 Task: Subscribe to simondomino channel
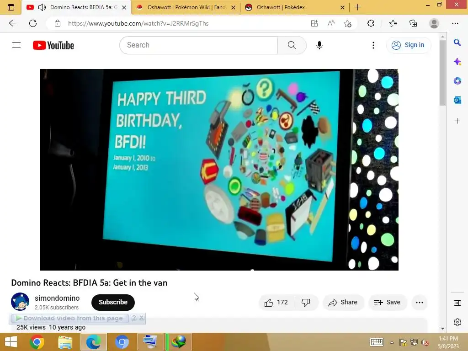(x=113, y=303)
